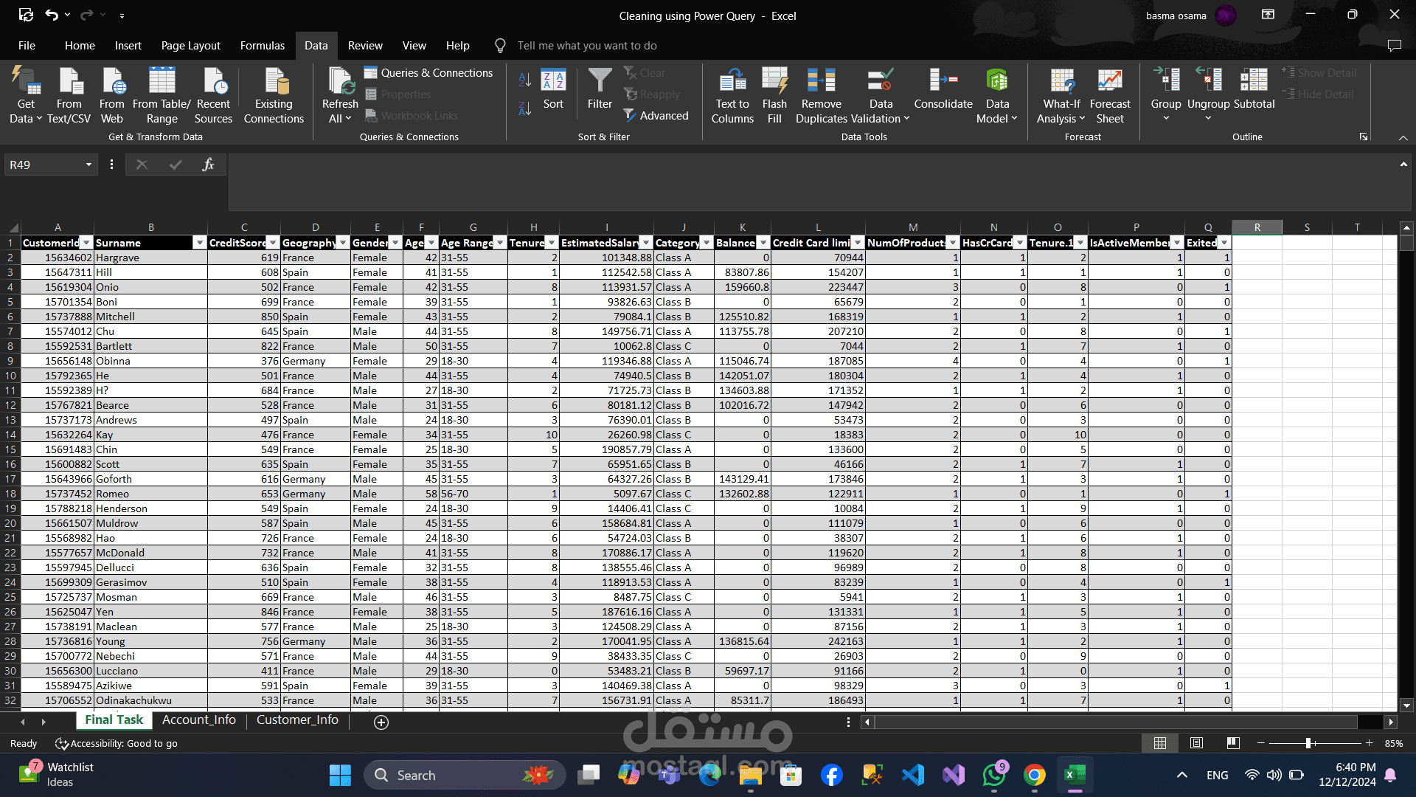The height and width of the screenshot is (797, 1416).
Task: Open Queries & Connections pane
Action: point(428,73)
